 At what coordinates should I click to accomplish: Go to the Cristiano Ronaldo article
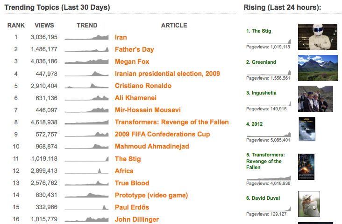(x=143, y=86)
